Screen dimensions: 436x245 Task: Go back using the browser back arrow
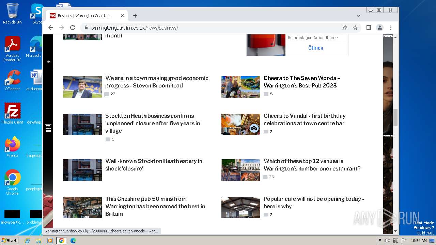51,28
